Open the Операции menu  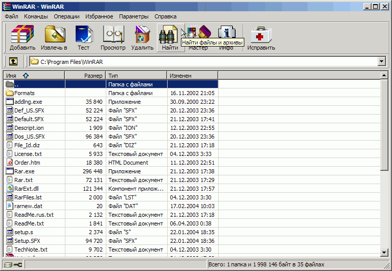pos(66,16)
